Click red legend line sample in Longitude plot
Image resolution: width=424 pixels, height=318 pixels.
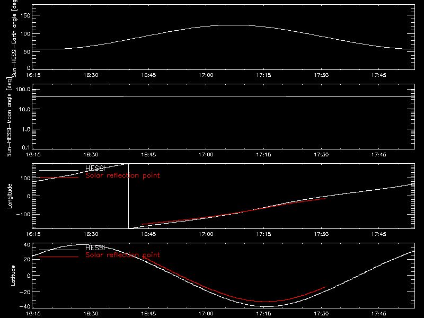[59, 178]
